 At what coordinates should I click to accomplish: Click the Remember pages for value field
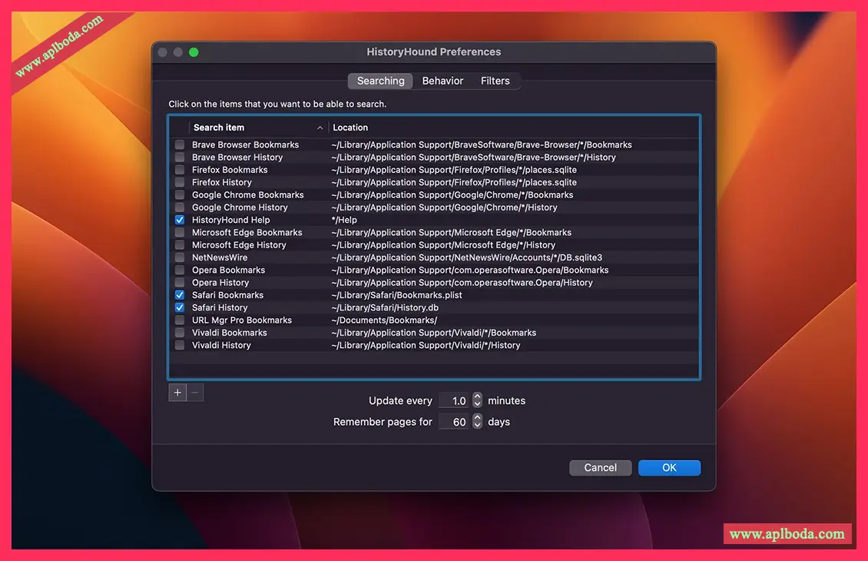point(454,421)
